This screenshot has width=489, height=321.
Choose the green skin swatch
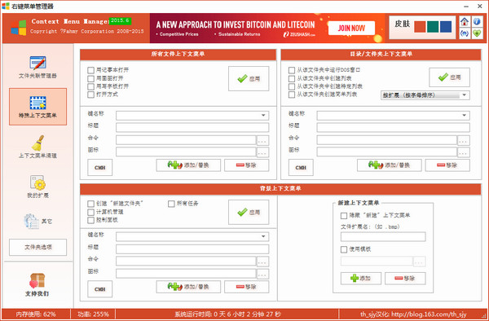(x=433, y=27)
